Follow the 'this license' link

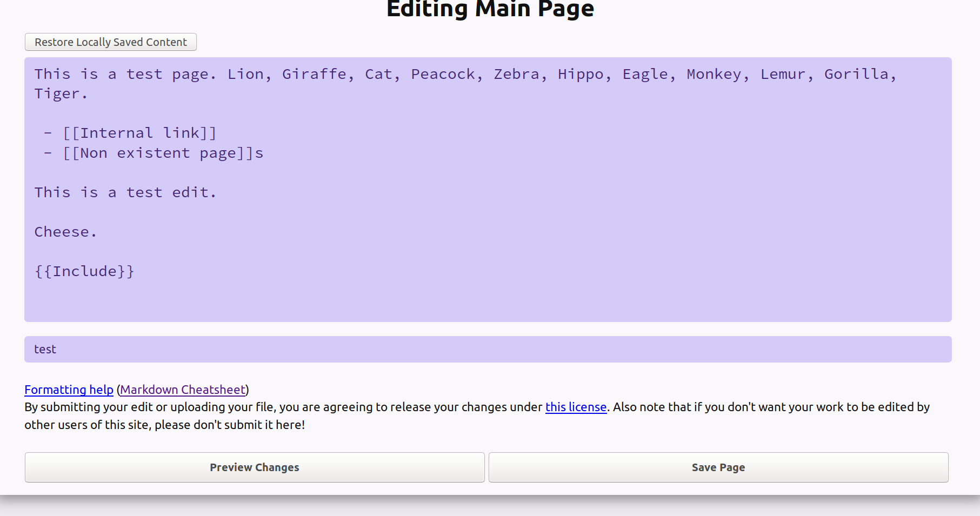point(576,407)
